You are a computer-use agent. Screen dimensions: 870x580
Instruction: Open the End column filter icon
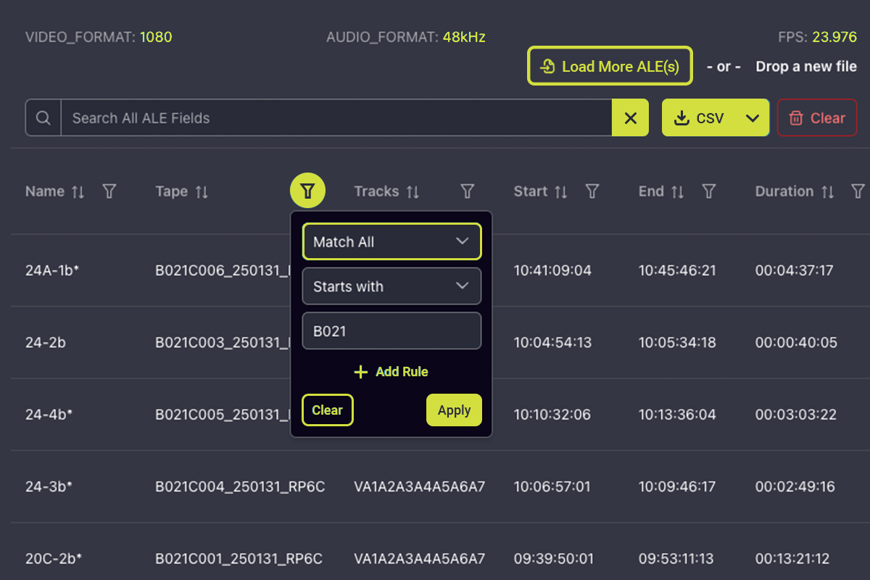pyautogui.click(x=709, y=191)
